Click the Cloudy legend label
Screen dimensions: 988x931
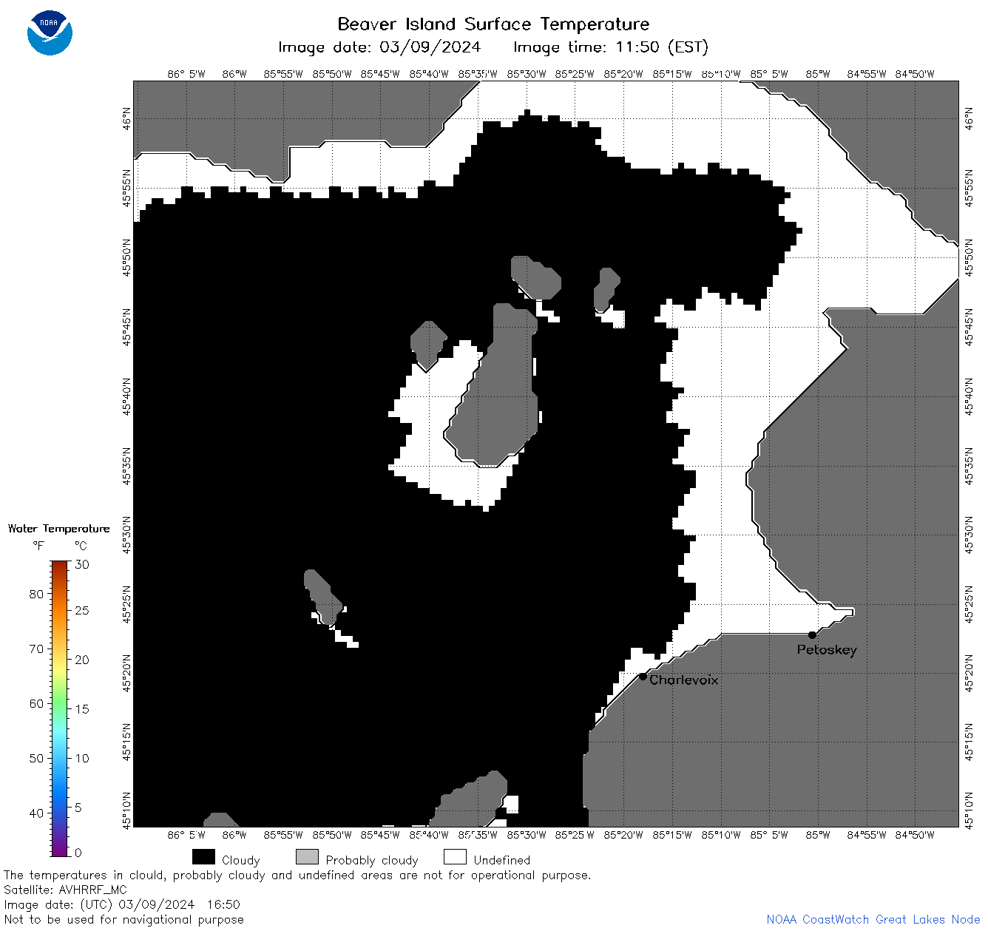[x=241, y=861]
